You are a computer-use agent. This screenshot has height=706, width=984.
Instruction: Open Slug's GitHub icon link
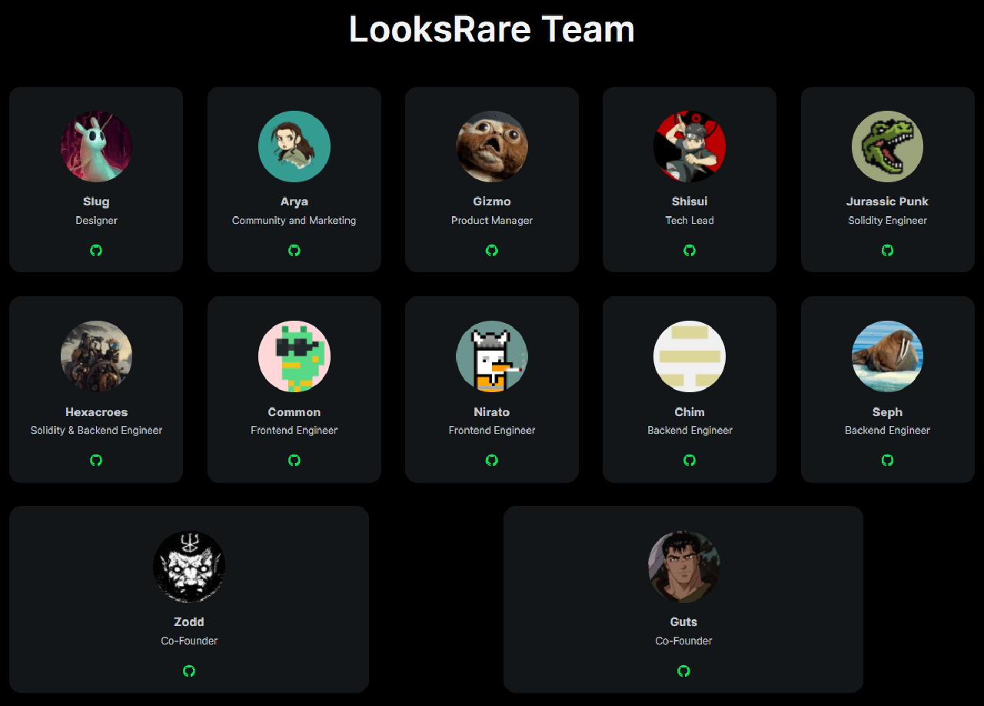96,250
